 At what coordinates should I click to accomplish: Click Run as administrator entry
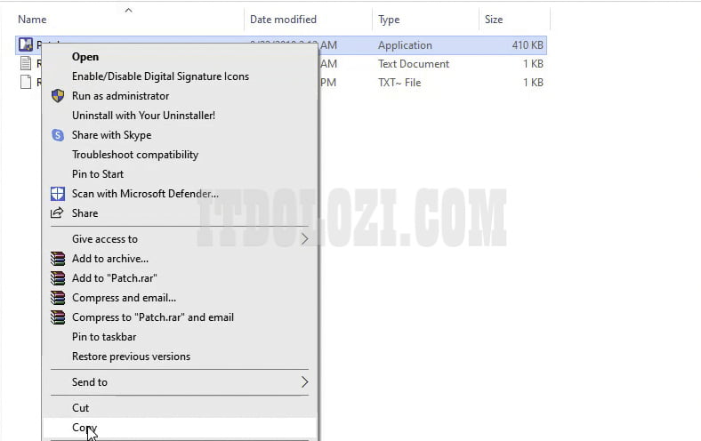coord(120,96)
